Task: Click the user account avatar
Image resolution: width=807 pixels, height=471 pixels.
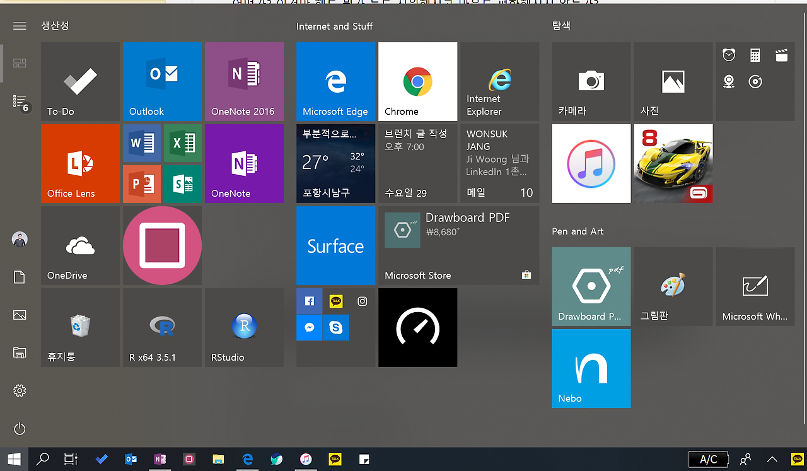Action: pos(19,239)
